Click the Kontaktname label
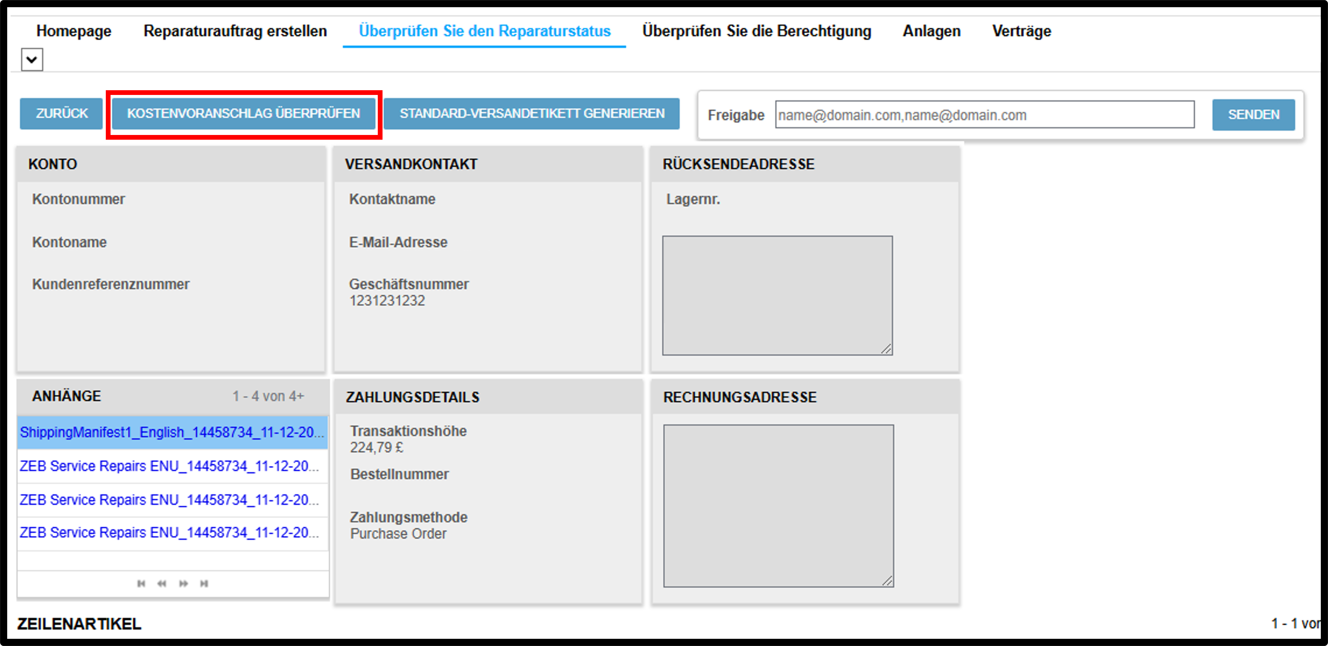This screenshot has height=646, width=1328. (x=392, y=199)
